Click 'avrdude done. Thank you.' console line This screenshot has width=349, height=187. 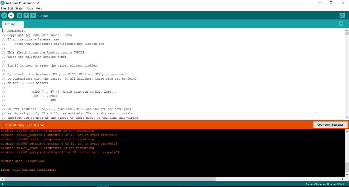pos(23,161)
